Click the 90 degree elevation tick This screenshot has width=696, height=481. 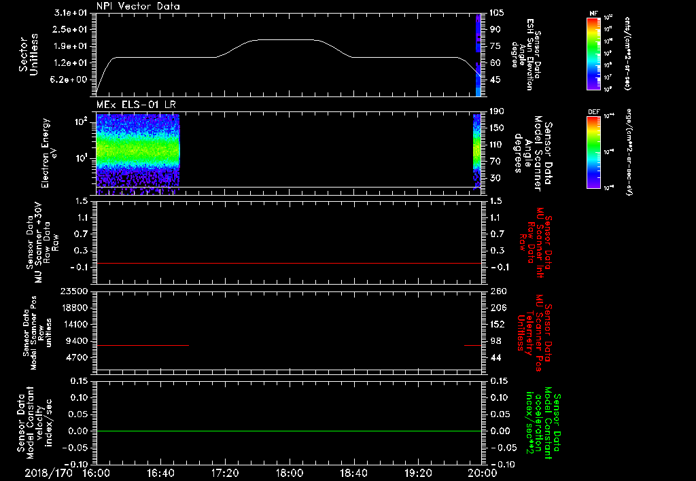pos(495,29)
